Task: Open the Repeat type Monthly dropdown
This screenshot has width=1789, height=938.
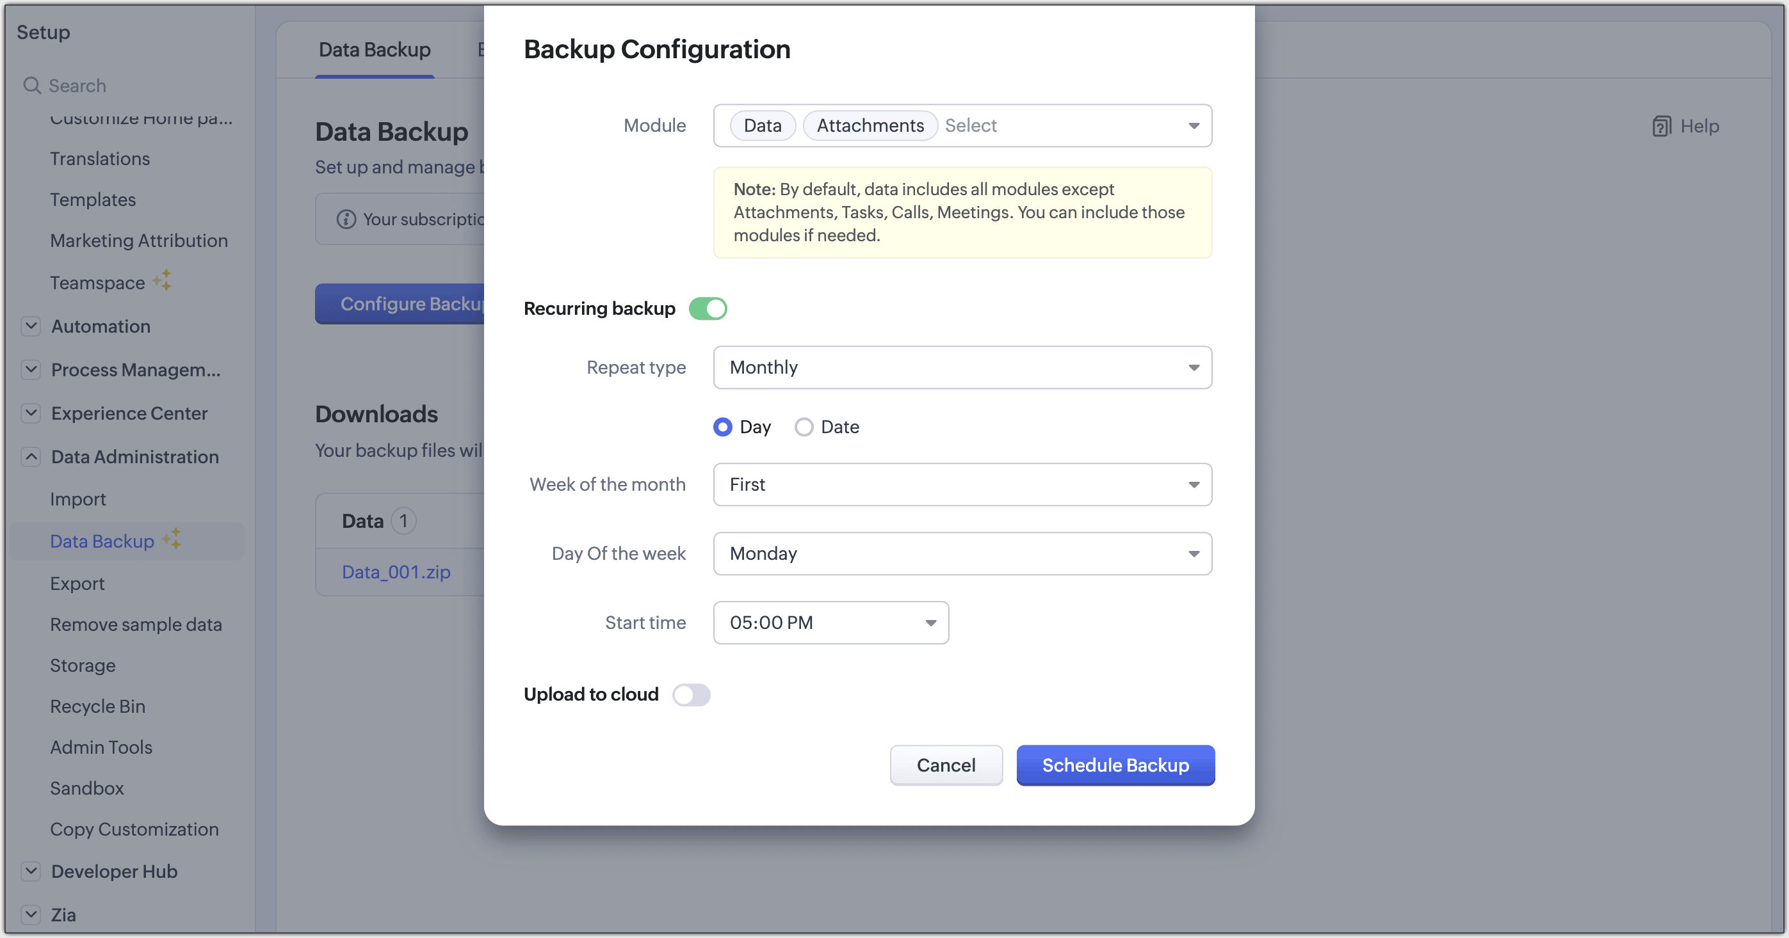Action: tap(962, 368)
